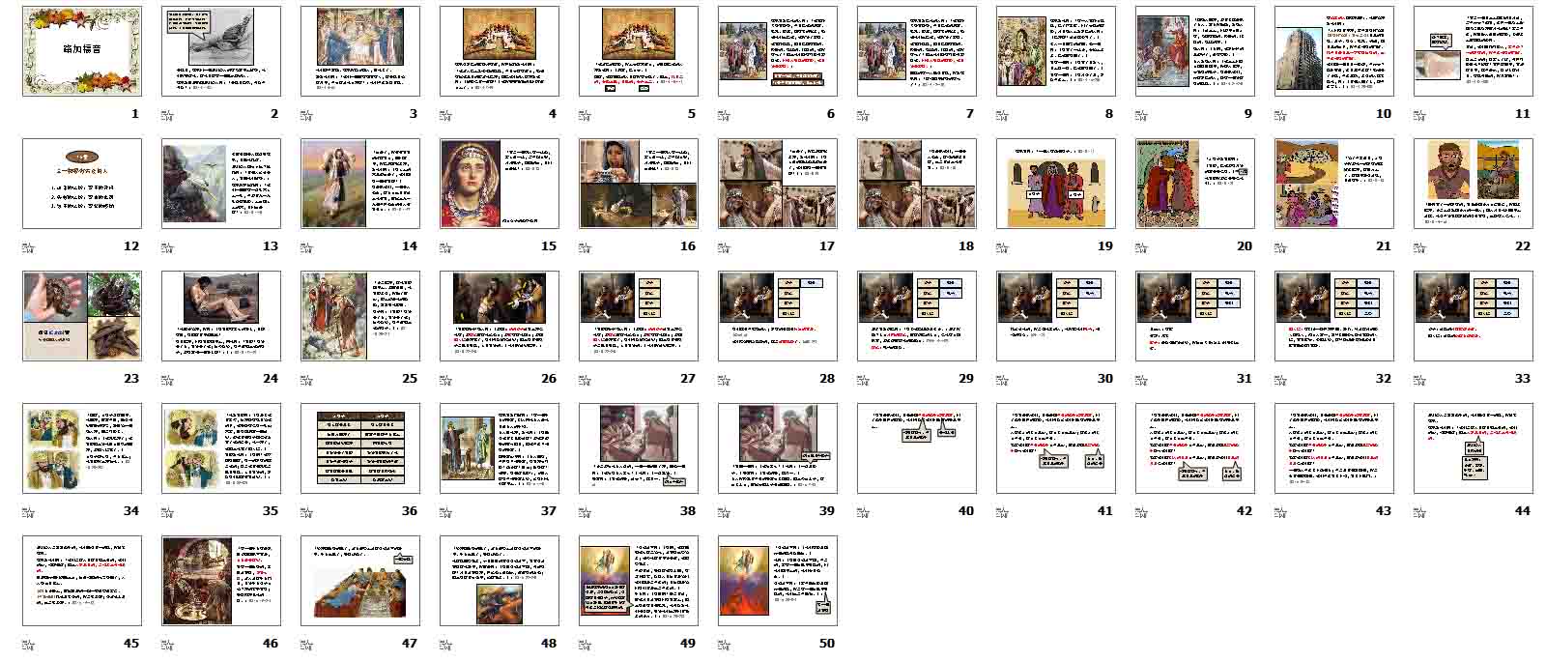Select text-only slide 45

[82, 581]
